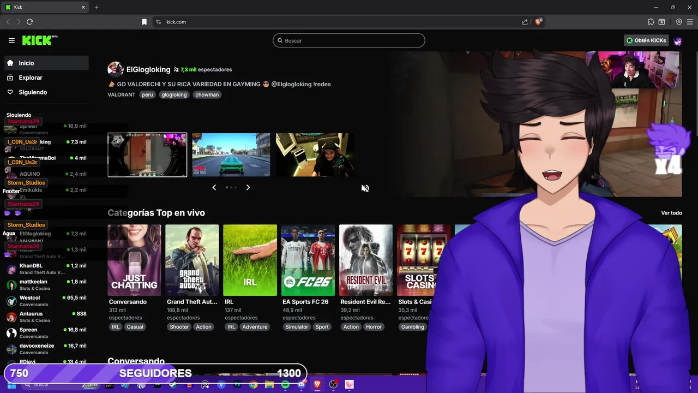Click the VALORANT category link
This screenshot has width=698, height=393.
[x=121, y=94]
